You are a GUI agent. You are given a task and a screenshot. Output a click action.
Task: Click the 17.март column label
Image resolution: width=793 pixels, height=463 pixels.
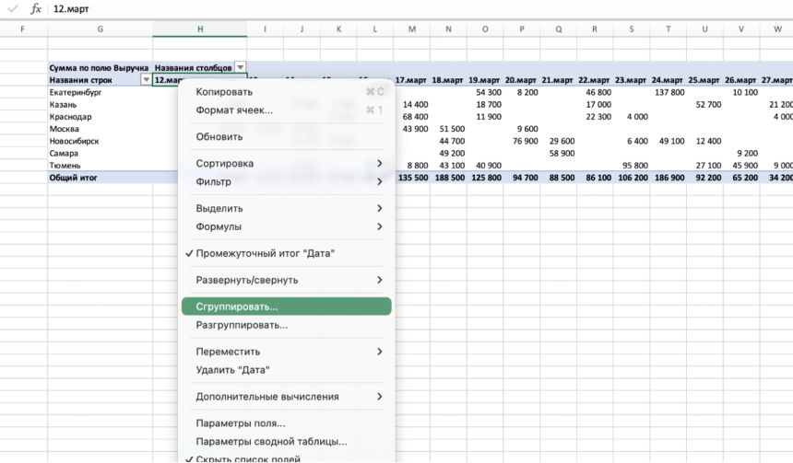coord(410,80)
